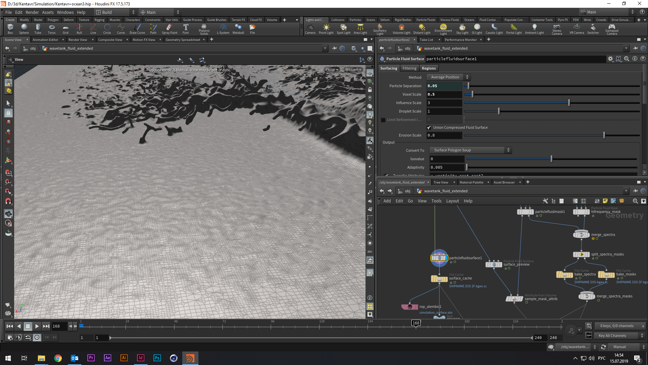Click the Tools menu in network editor
Screen dimensions: 648x365
tap(436, 201)
